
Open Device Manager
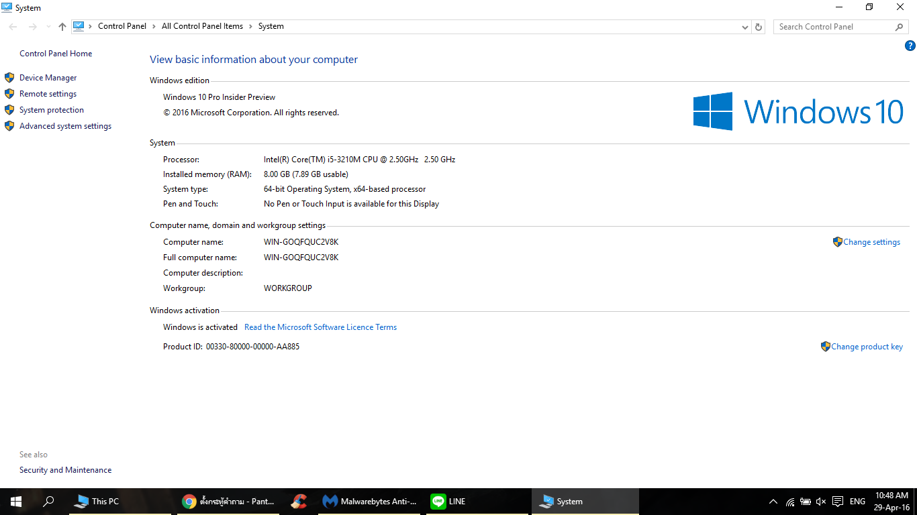pos(48,78)
